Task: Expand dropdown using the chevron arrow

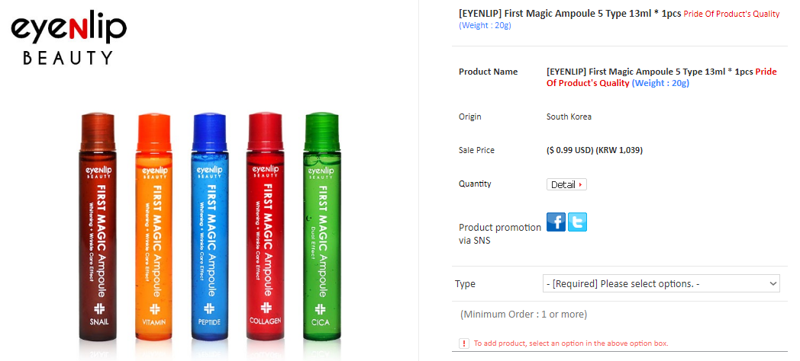Action: [x=773, y=283]
